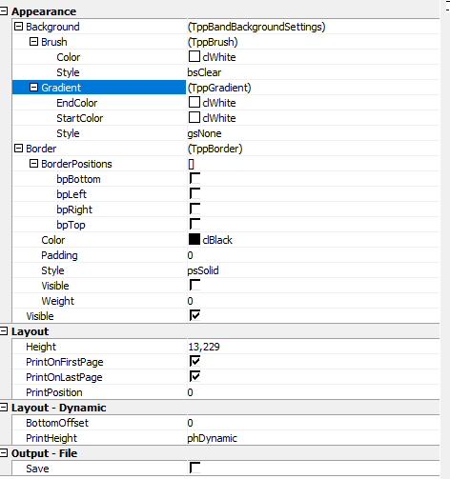Image resolution: width=450 pixels, height=479 pixels.
Task: Collapse the BorderPositions node
Action: [33, 164]
